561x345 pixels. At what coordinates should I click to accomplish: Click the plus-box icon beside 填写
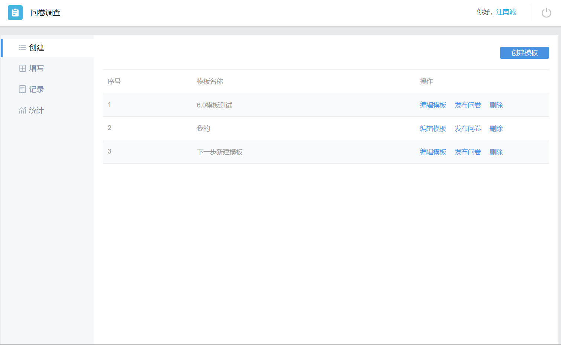pos(22,68)
